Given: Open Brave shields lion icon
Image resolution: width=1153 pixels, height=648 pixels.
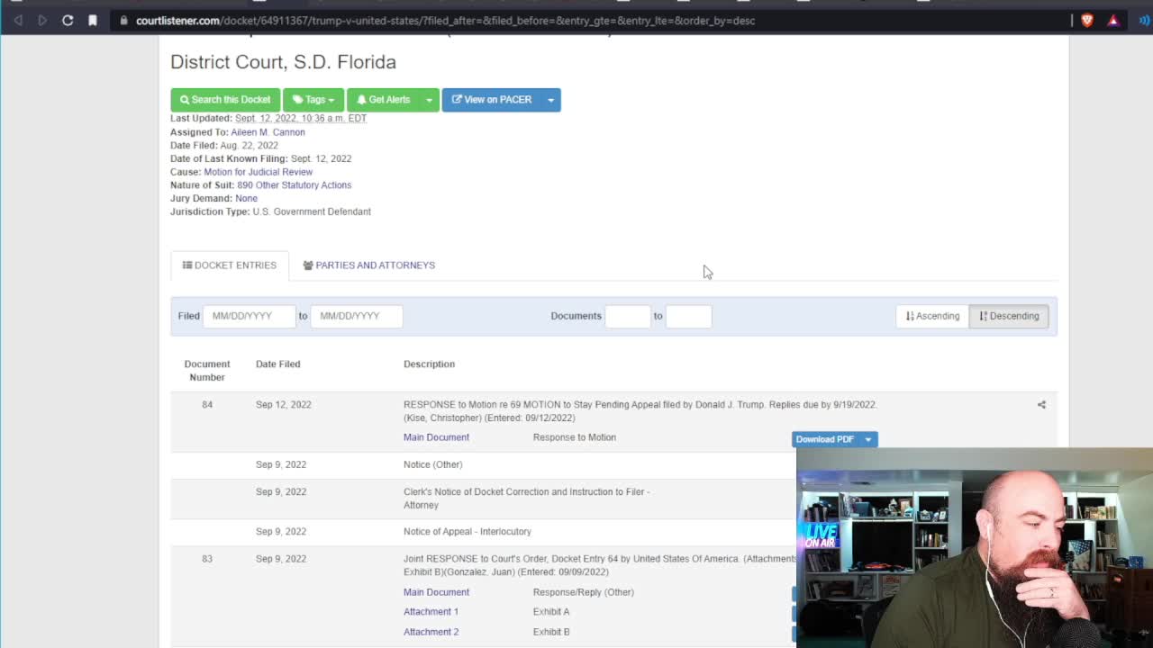Looking at the screenshot, I should point(1087,20).
